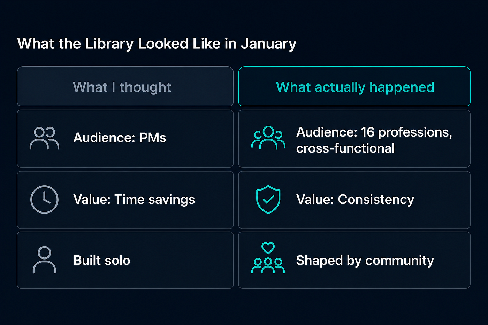This screenshot has height=325, width=488.
Task: Click the heart above the community icon
Action: pyautogui.click(x=268, y=248)
